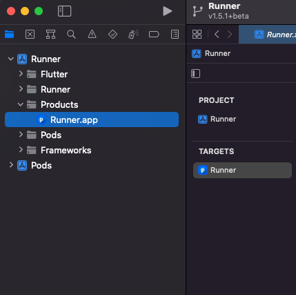Click the jump bar Runner blueprint icon

pyautogui.click(x=197, y=53)
